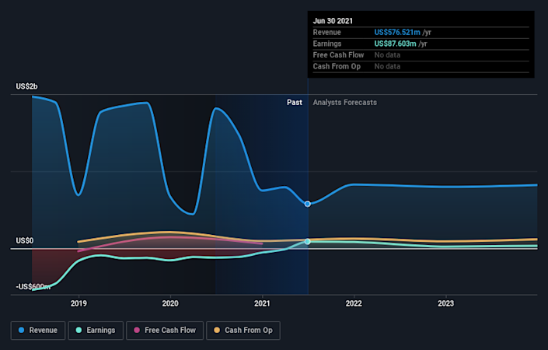
Task: Select the 2021 x-axis label
Action: [x=262, y=303]
